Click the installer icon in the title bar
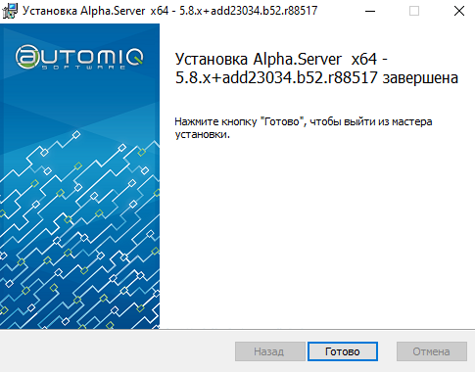 [10, 11]
